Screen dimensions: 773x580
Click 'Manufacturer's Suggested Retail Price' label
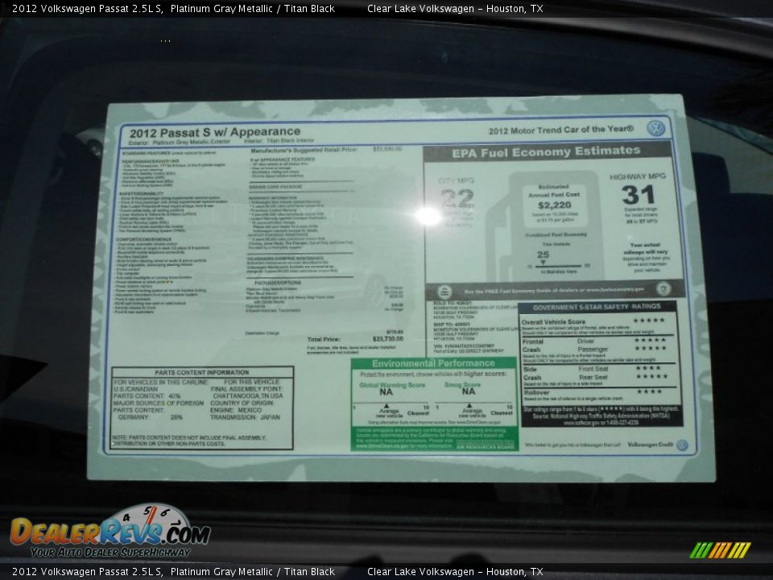click(304, 150)
